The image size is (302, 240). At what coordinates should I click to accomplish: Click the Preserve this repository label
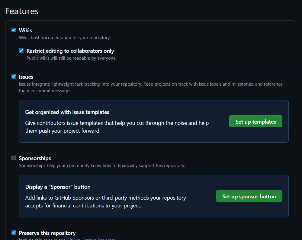click(47, 233)
